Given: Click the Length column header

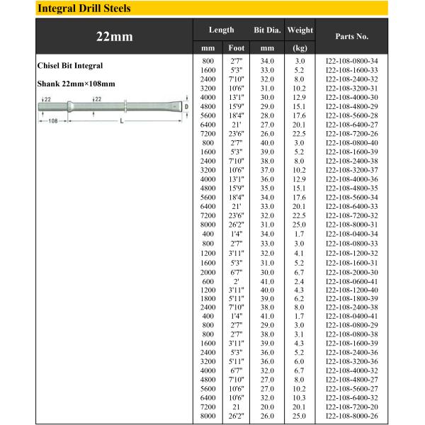Looking at the screenshot, I should point(221,30).
